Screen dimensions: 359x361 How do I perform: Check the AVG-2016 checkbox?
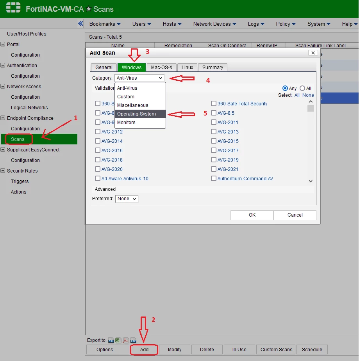[98, 151]
